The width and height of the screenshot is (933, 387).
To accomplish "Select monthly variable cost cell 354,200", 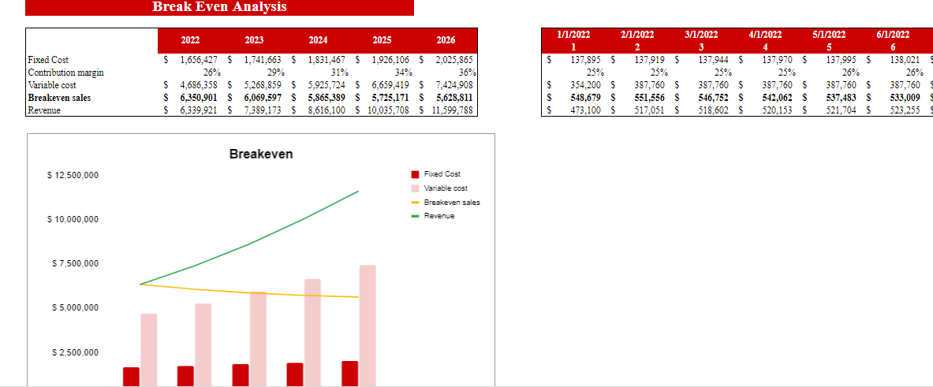I will click(x=573, y=85).
